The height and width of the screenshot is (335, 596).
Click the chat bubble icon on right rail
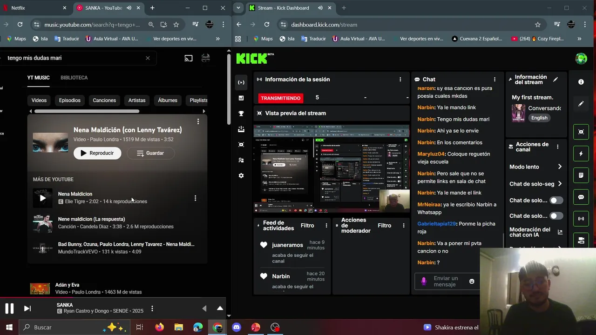point(581,197)
